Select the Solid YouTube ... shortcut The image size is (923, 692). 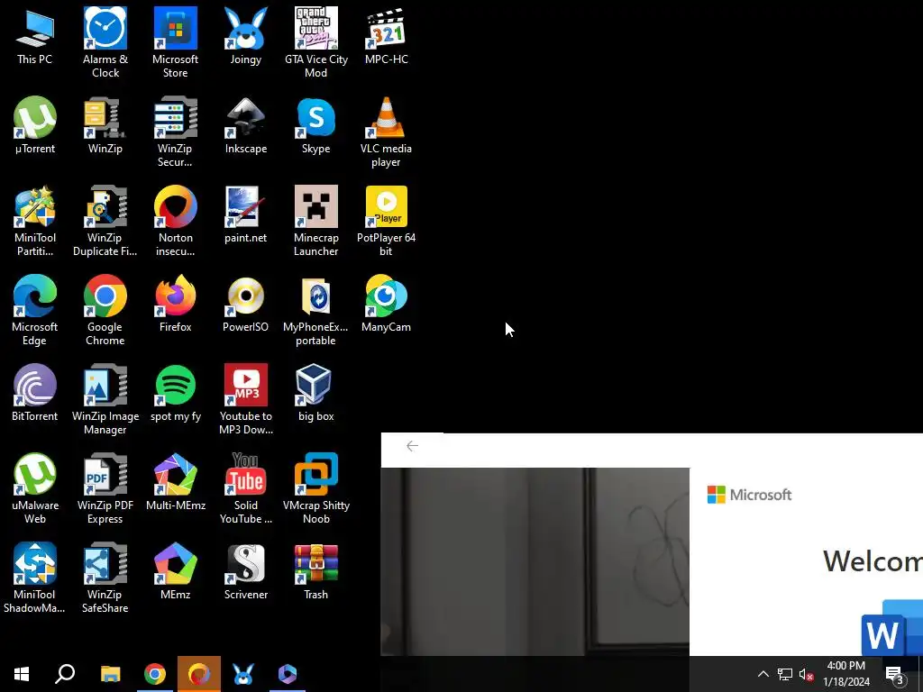coord(245,488)
